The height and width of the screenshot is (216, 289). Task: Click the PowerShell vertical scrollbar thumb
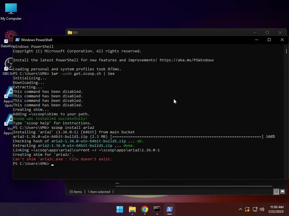point(286,51)
